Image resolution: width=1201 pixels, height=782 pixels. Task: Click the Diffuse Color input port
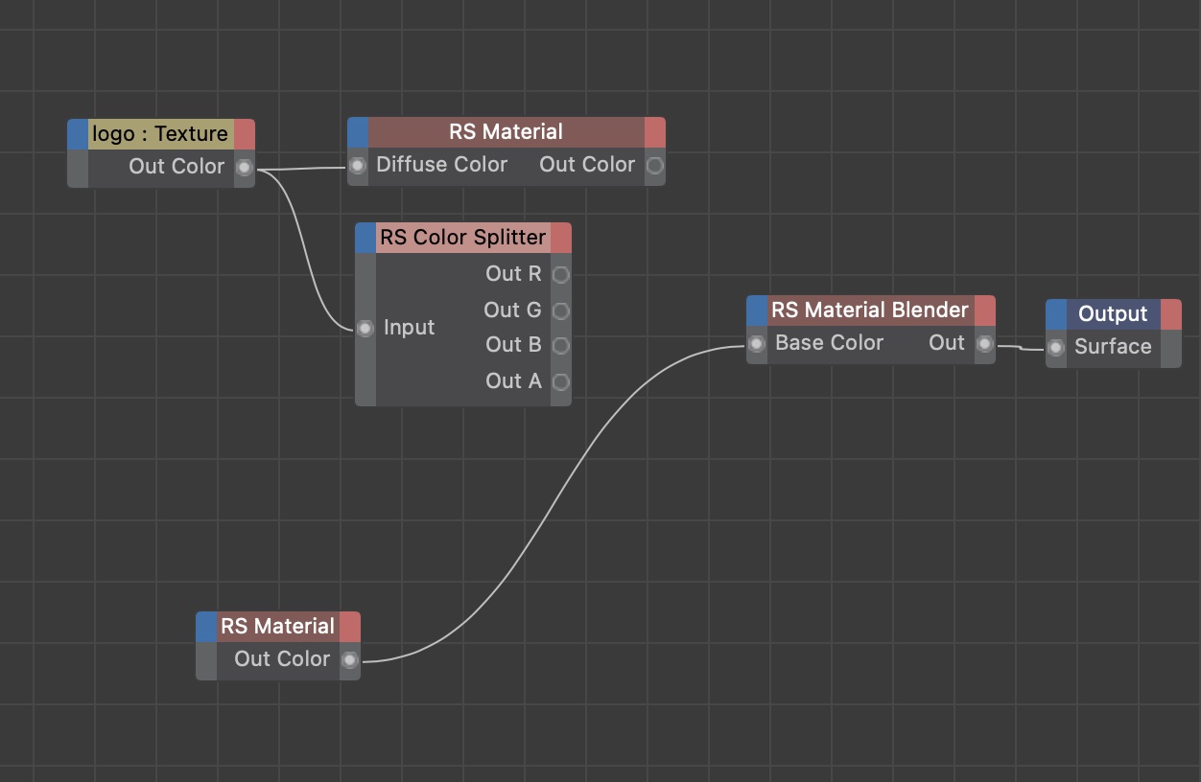pos(358,166)
